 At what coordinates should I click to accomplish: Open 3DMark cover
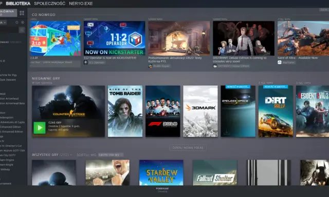coord(200,111)
